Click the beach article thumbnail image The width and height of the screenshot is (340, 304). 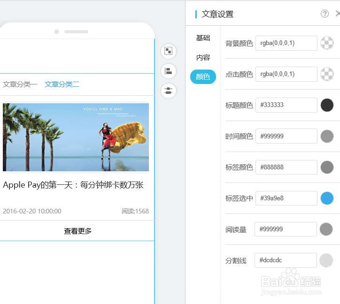tap(76, 137)
